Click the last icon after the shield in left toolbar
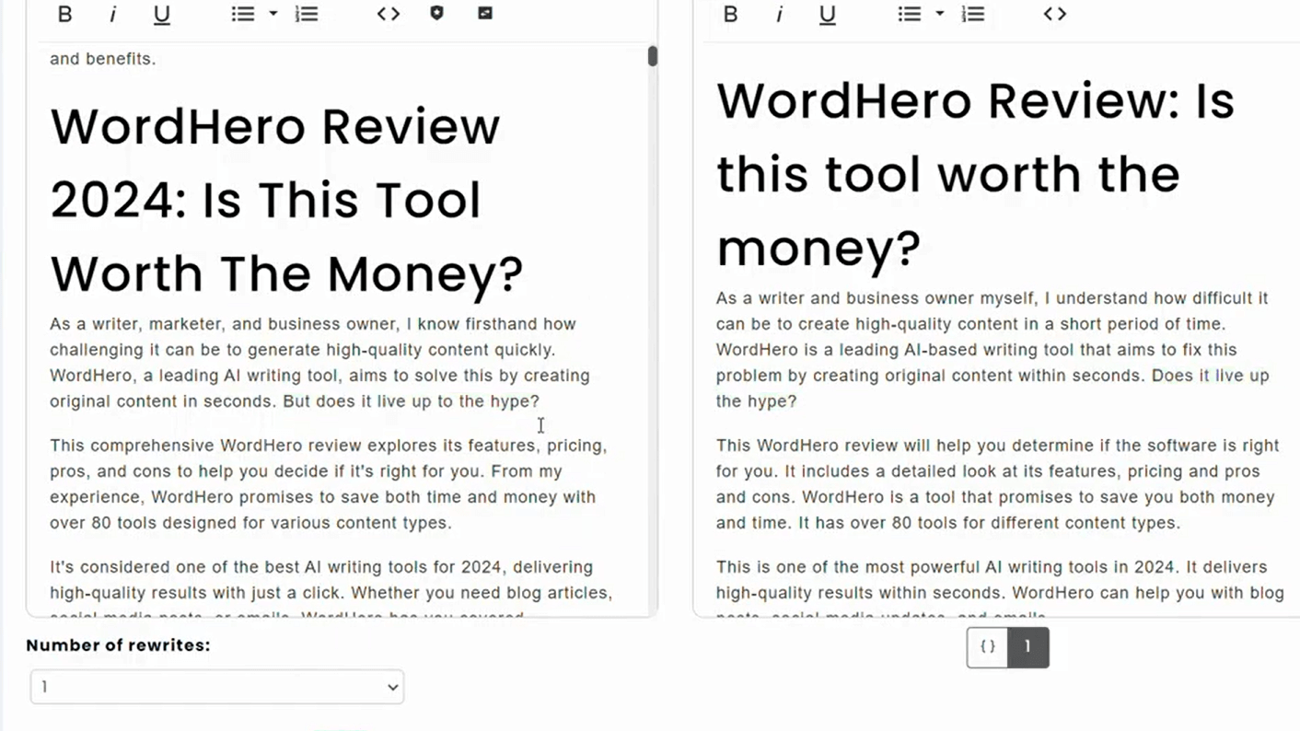This screenshot has height=731, width=1300. 485,13
